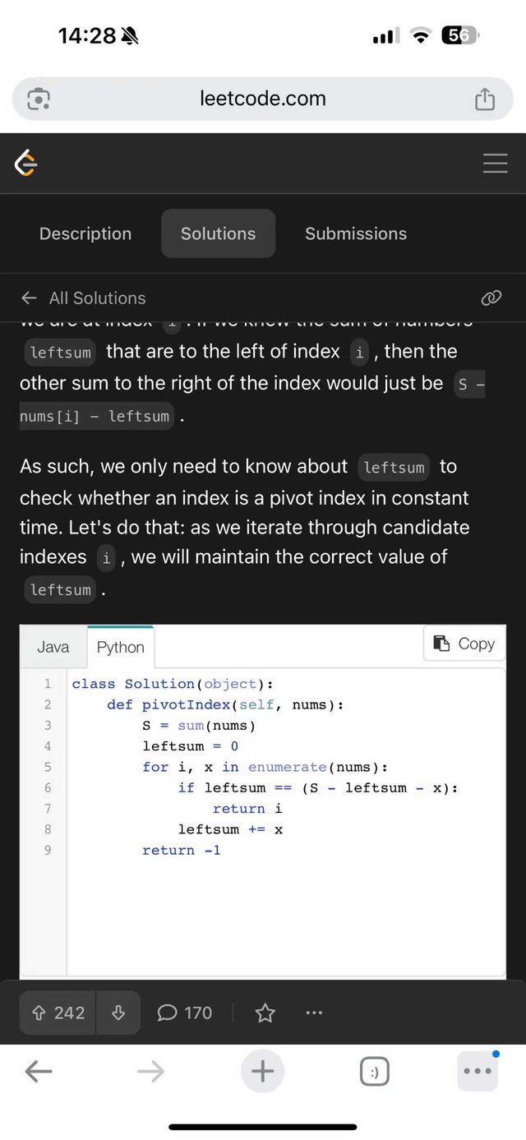Viewport: 526px width, 1140px height.
Task: Switch to the Description tab
Action: (85, 233)
